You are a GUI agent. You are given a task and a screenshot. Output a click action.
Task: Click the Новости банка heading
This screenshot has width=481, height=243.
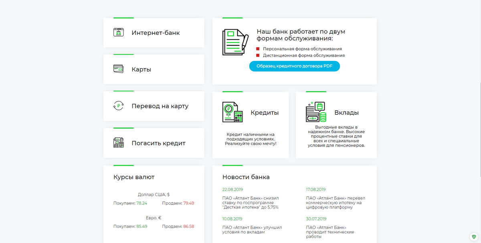(246, 177)
